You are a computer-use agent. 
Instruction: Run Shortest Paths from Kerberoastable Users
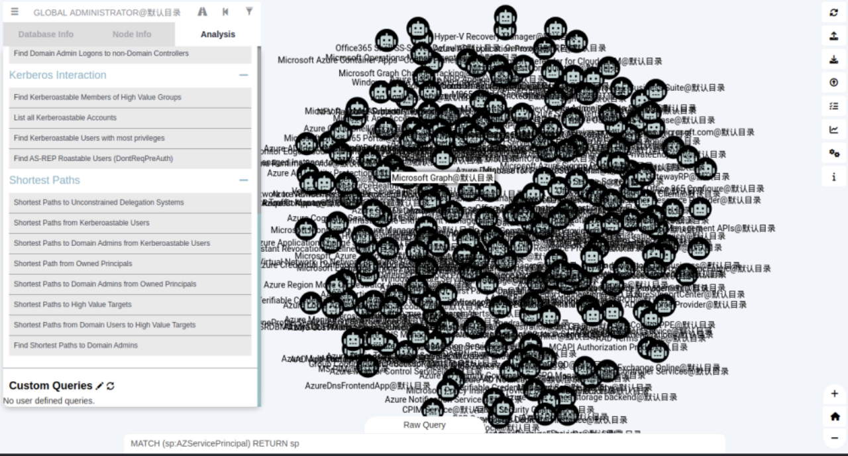130,223
